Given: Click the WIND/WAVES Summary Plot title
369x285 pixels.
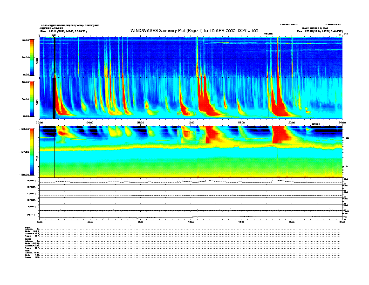Looking at the screenshot, I should click(194, 31).
